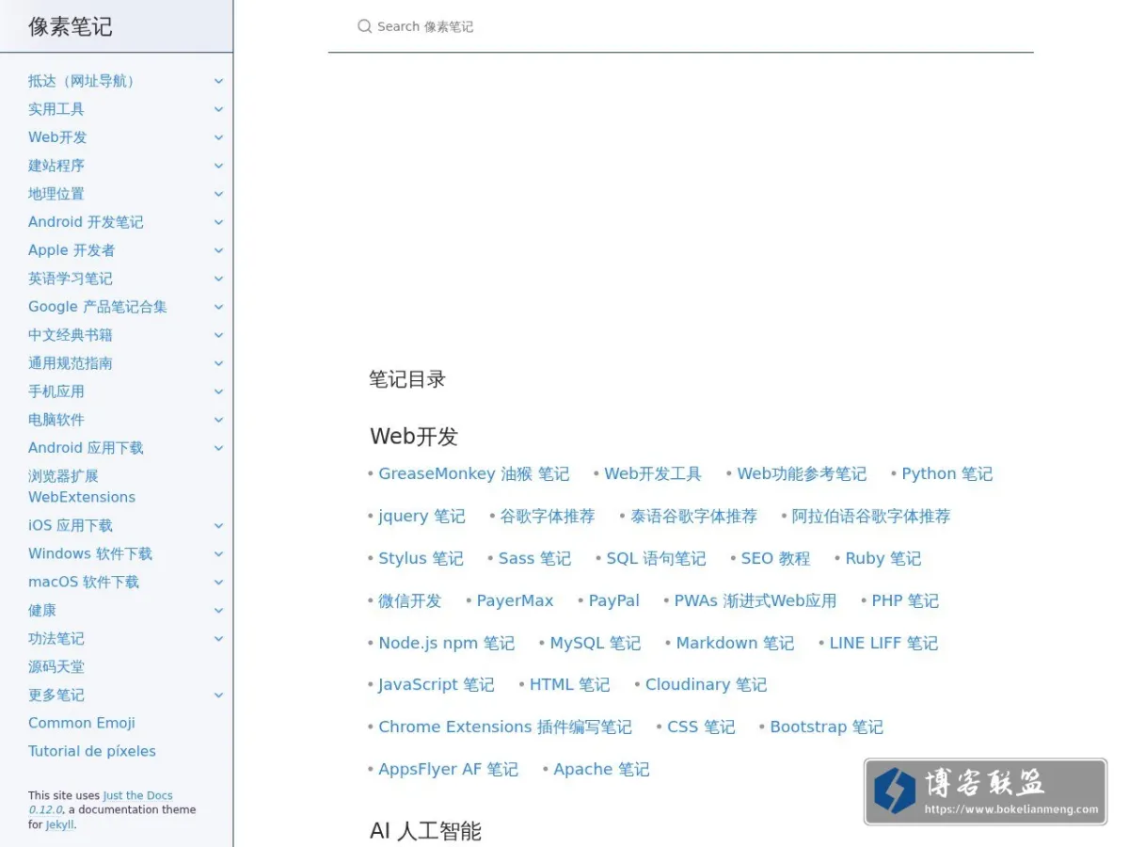Click the search magnifier icon
This screenshot has height=847, width=1129.
(x=365, y=26)
